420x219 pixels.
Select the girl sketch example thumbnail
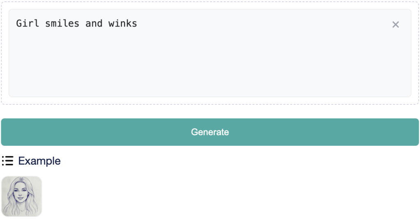22,196
